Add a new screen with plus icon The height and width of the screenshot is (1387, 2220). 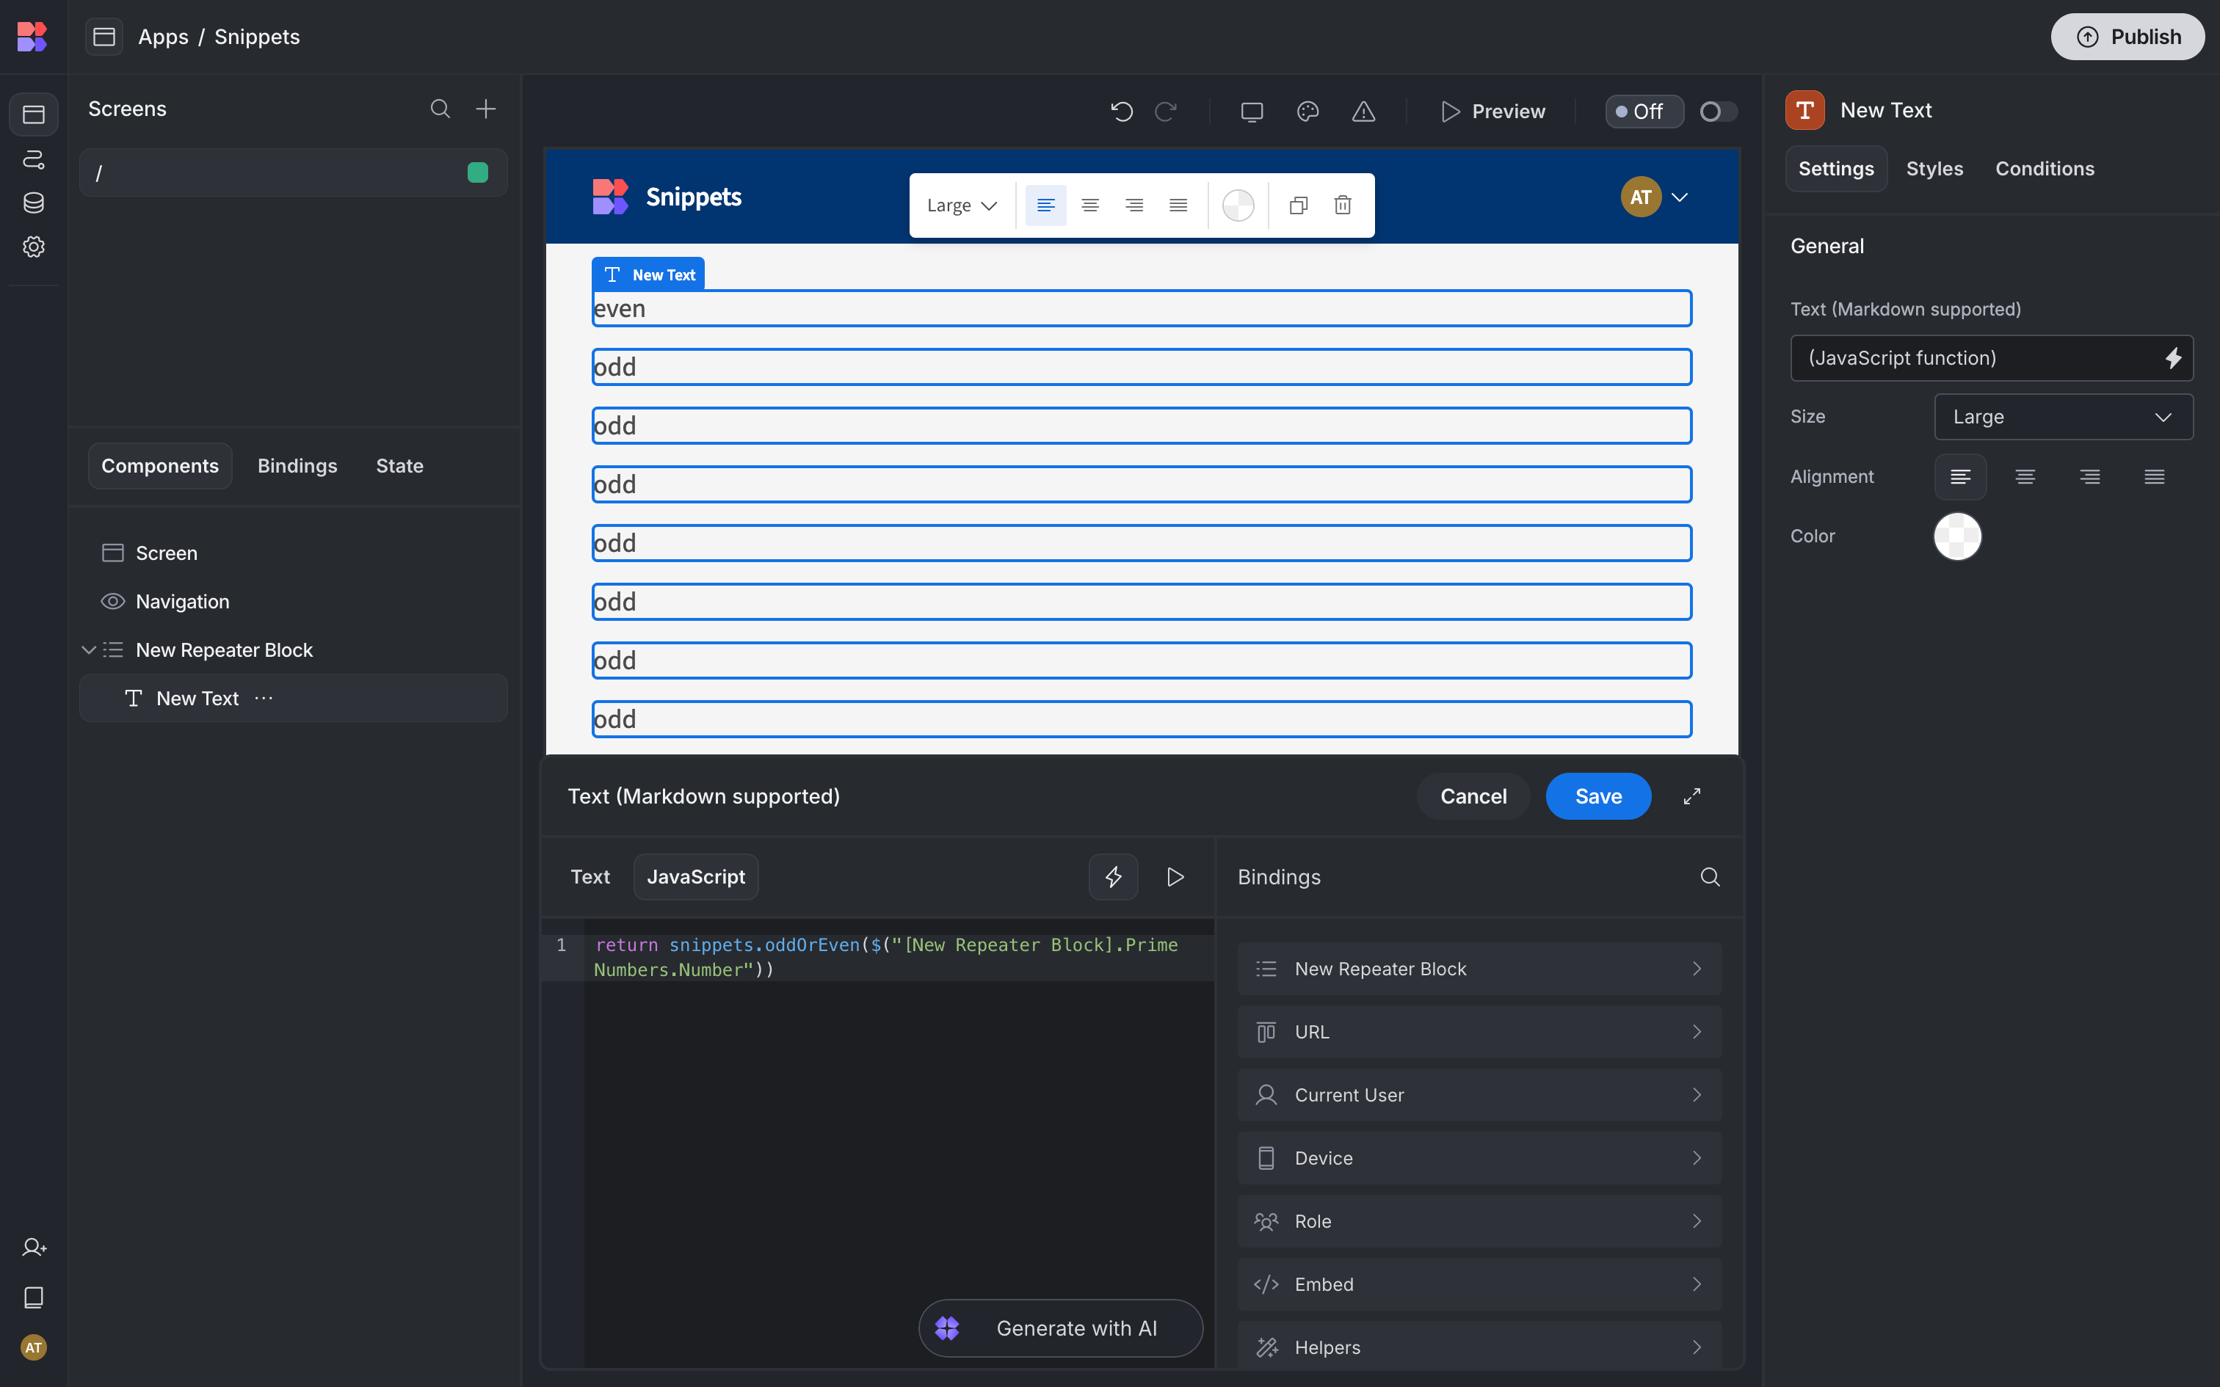pyautogui.click(x=486, y=109)
